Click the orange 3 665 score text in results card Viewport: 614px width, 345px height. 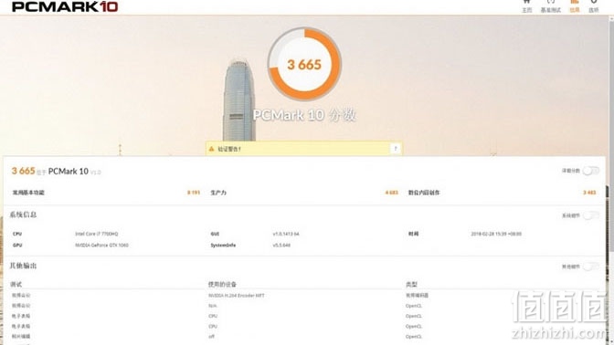pos(23,171)
